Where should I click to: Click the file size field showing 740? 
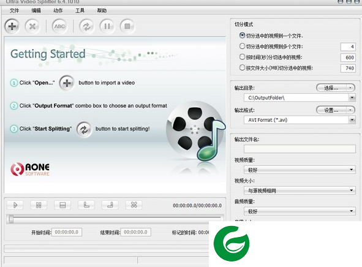[348, 68]
